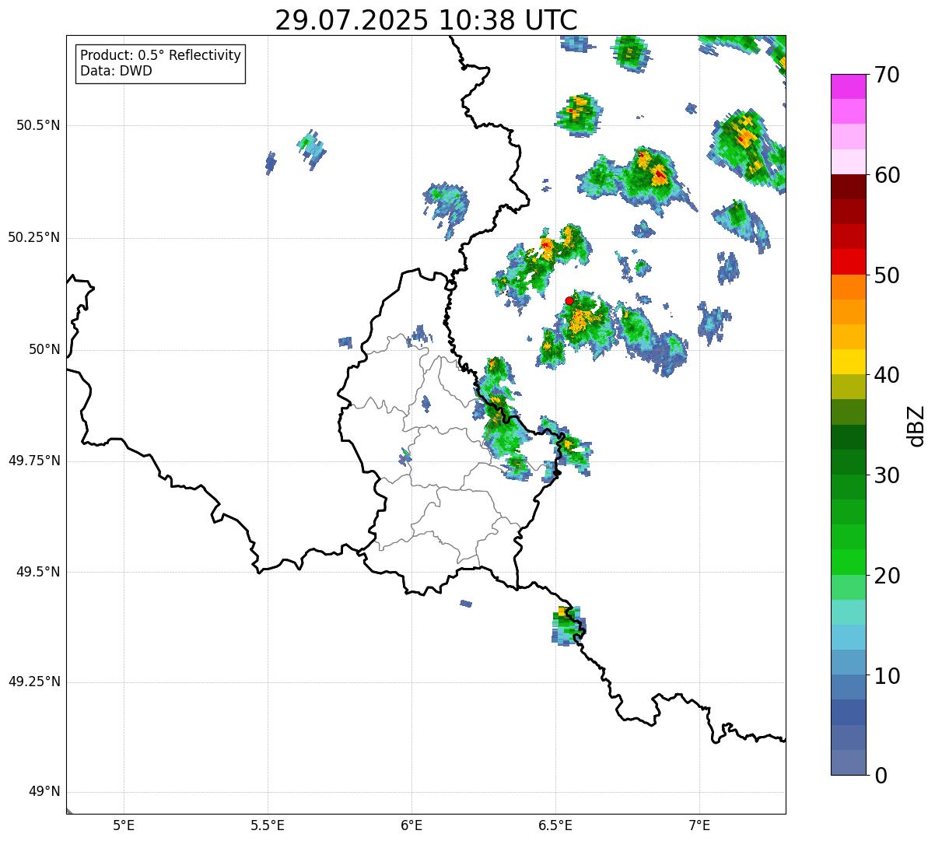This screenshot has width=935, height=841.
Task: Pick the dark maroon segment below 60 dBZ
Action: click(849, 187)
